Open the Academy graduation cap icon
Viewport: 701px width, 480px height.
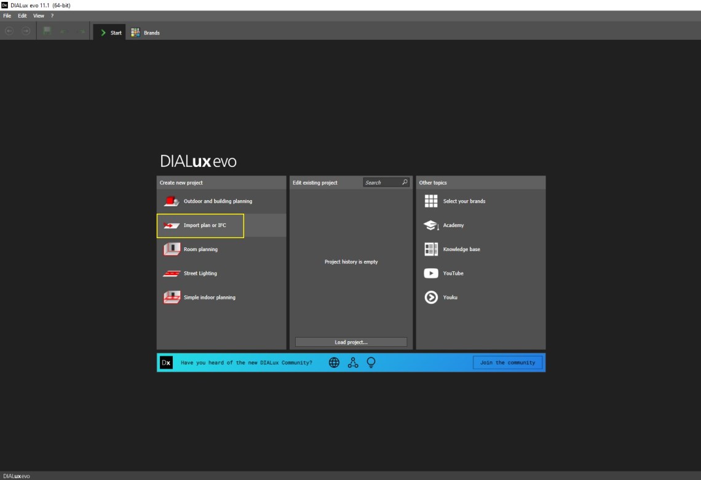point(431,225)
